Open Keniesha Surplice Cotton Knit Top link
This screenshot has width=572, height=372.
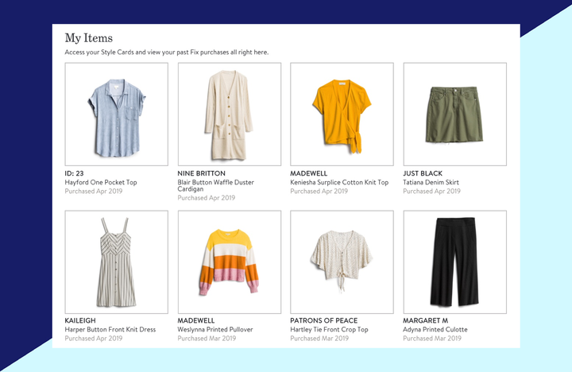click(x=339, y=182)
